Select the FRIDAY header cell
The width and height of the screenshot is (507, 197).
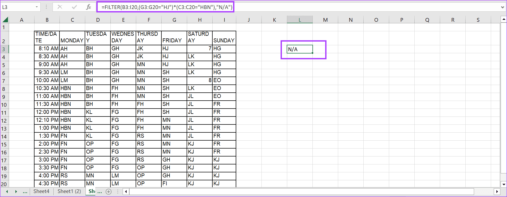[x=174, y=38]
